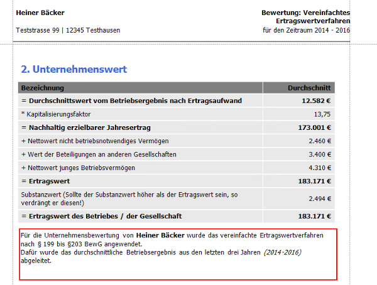The image size is (377, 285).
Task: Select the Substanzwert explanation text
Action: pos(129,199)
